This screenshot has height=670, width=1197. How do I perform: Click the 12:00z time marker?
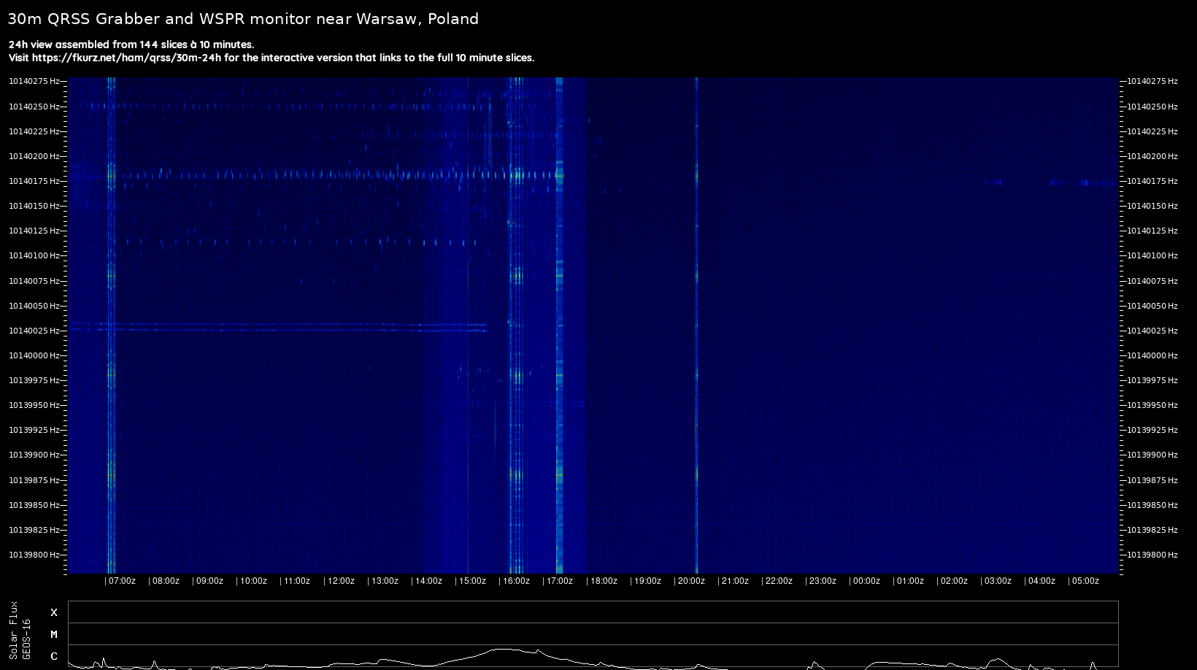click(340, 581)
